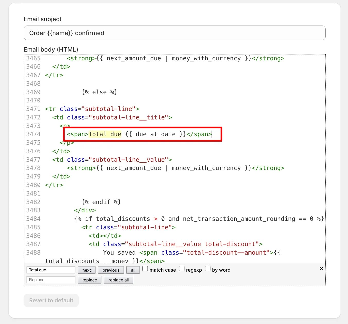348x324 pixels.
Task: Select all matches with the all button
Action: point(133,270)
